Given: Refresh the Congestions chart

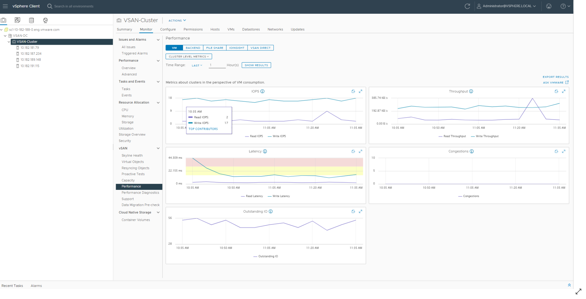Looking at the screenshot, I should point(556,151).
